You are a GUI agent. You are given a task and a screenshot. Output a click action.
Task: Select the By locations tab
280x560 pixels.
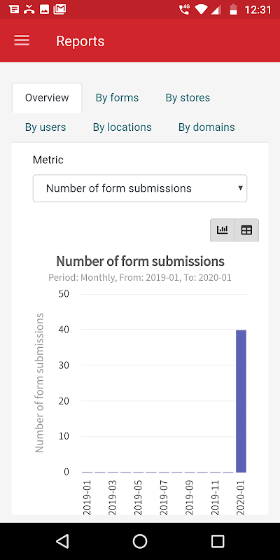click(122, 127)
